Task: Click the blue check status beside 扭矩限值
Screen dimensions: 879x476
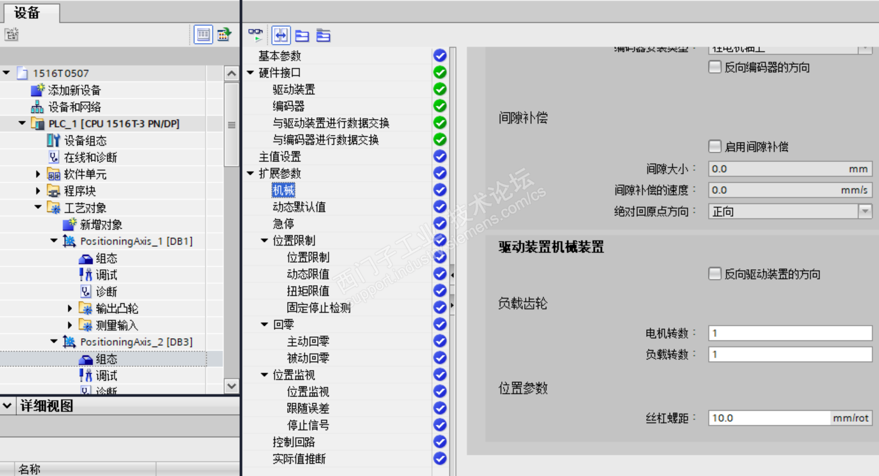Action: click(440, 290)
